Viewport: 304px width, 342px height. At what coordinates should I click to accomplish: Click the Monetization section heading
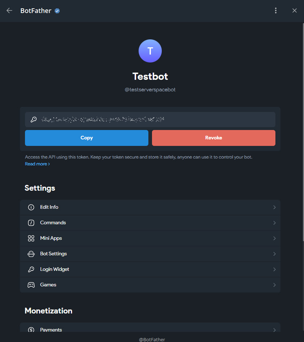(48, 311)
